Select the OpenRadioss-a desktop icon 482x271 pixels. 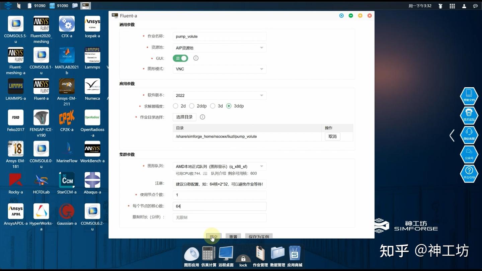[92, 117]
